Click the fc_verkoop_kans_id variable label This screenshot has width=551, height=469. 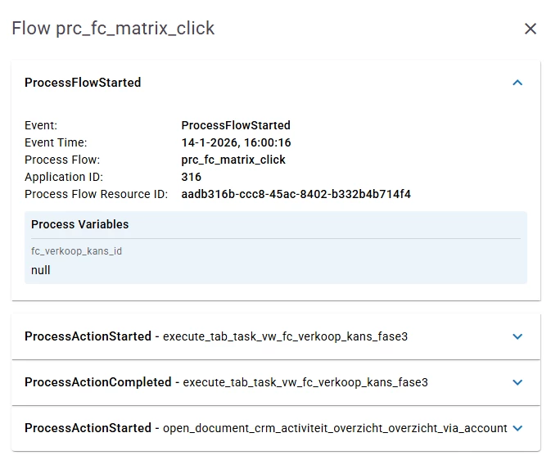coord(76,251)
